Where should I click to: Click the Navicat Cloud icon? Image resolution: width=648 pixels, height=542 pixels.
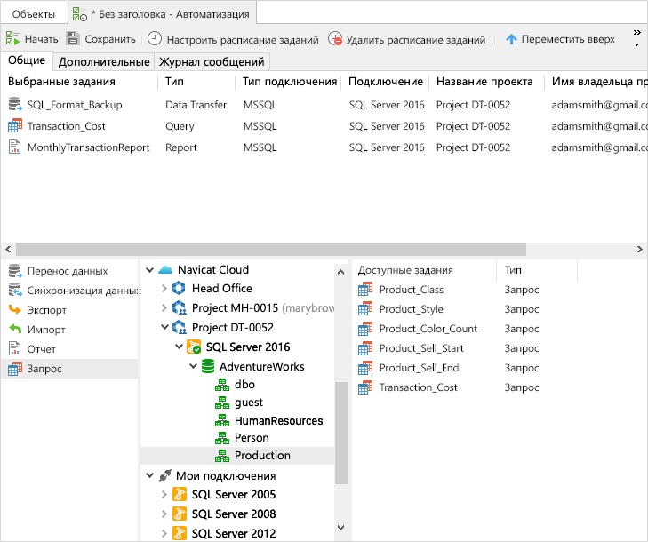click(x=165, y=270)
